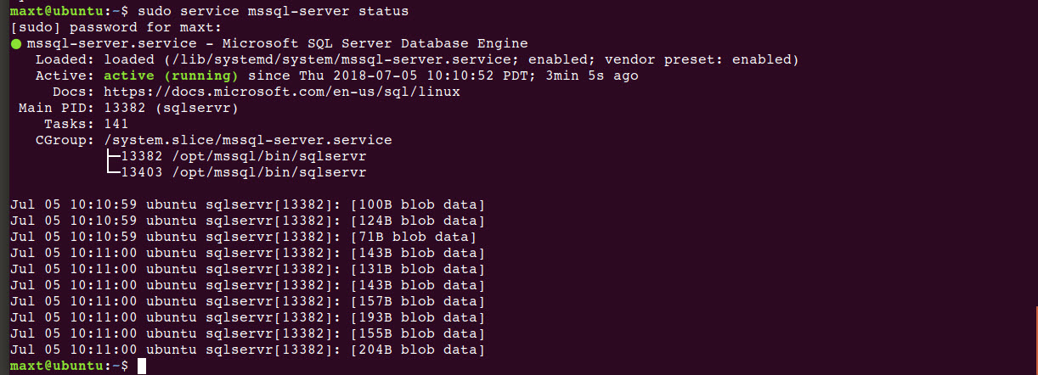Viewport: 1038px width, 375px height.
Task: Click the log line with 100B blob data
Action: click(x=247, y=204)
